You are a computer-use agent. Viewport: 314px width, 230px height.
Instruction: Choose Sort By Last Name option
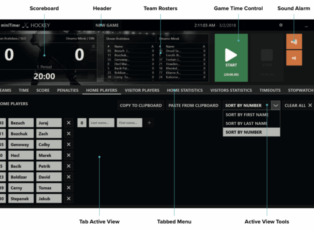tap(246, 123)
